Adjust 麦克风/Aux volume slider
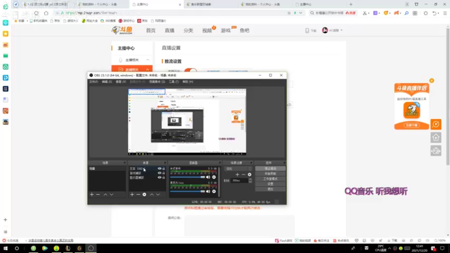 tap(187, 191)
